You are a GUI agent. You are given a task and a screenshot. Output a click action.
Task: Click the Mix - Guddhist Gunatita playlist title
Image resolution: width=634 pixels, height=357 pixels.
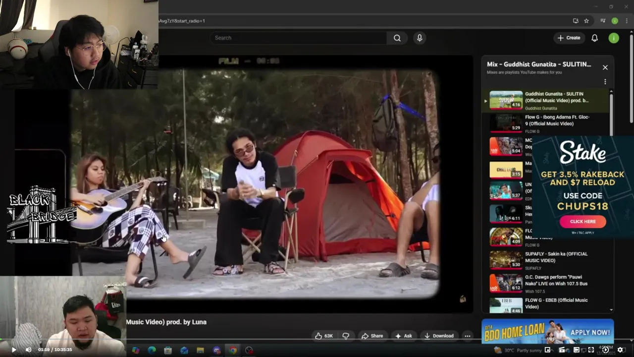click(539, 64)
